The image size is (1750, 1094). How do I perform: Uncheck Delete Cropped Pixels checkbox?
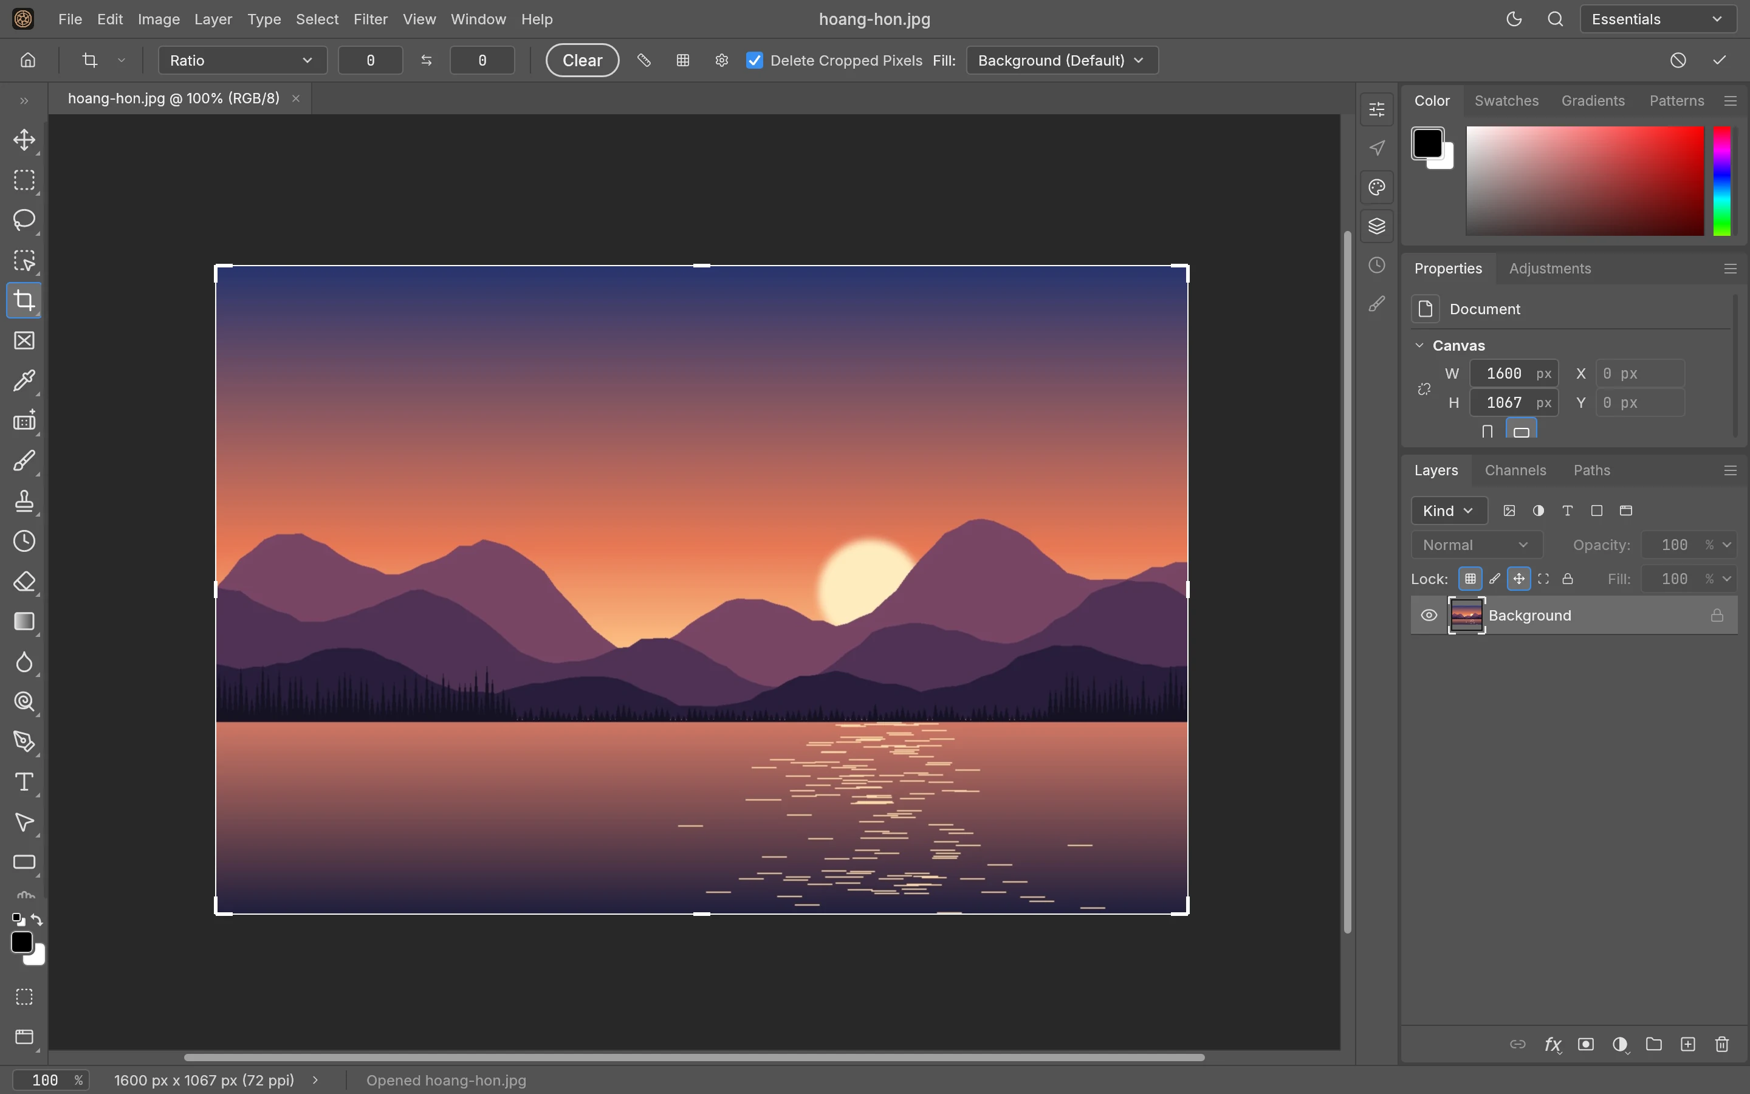[x=754, y=60]
